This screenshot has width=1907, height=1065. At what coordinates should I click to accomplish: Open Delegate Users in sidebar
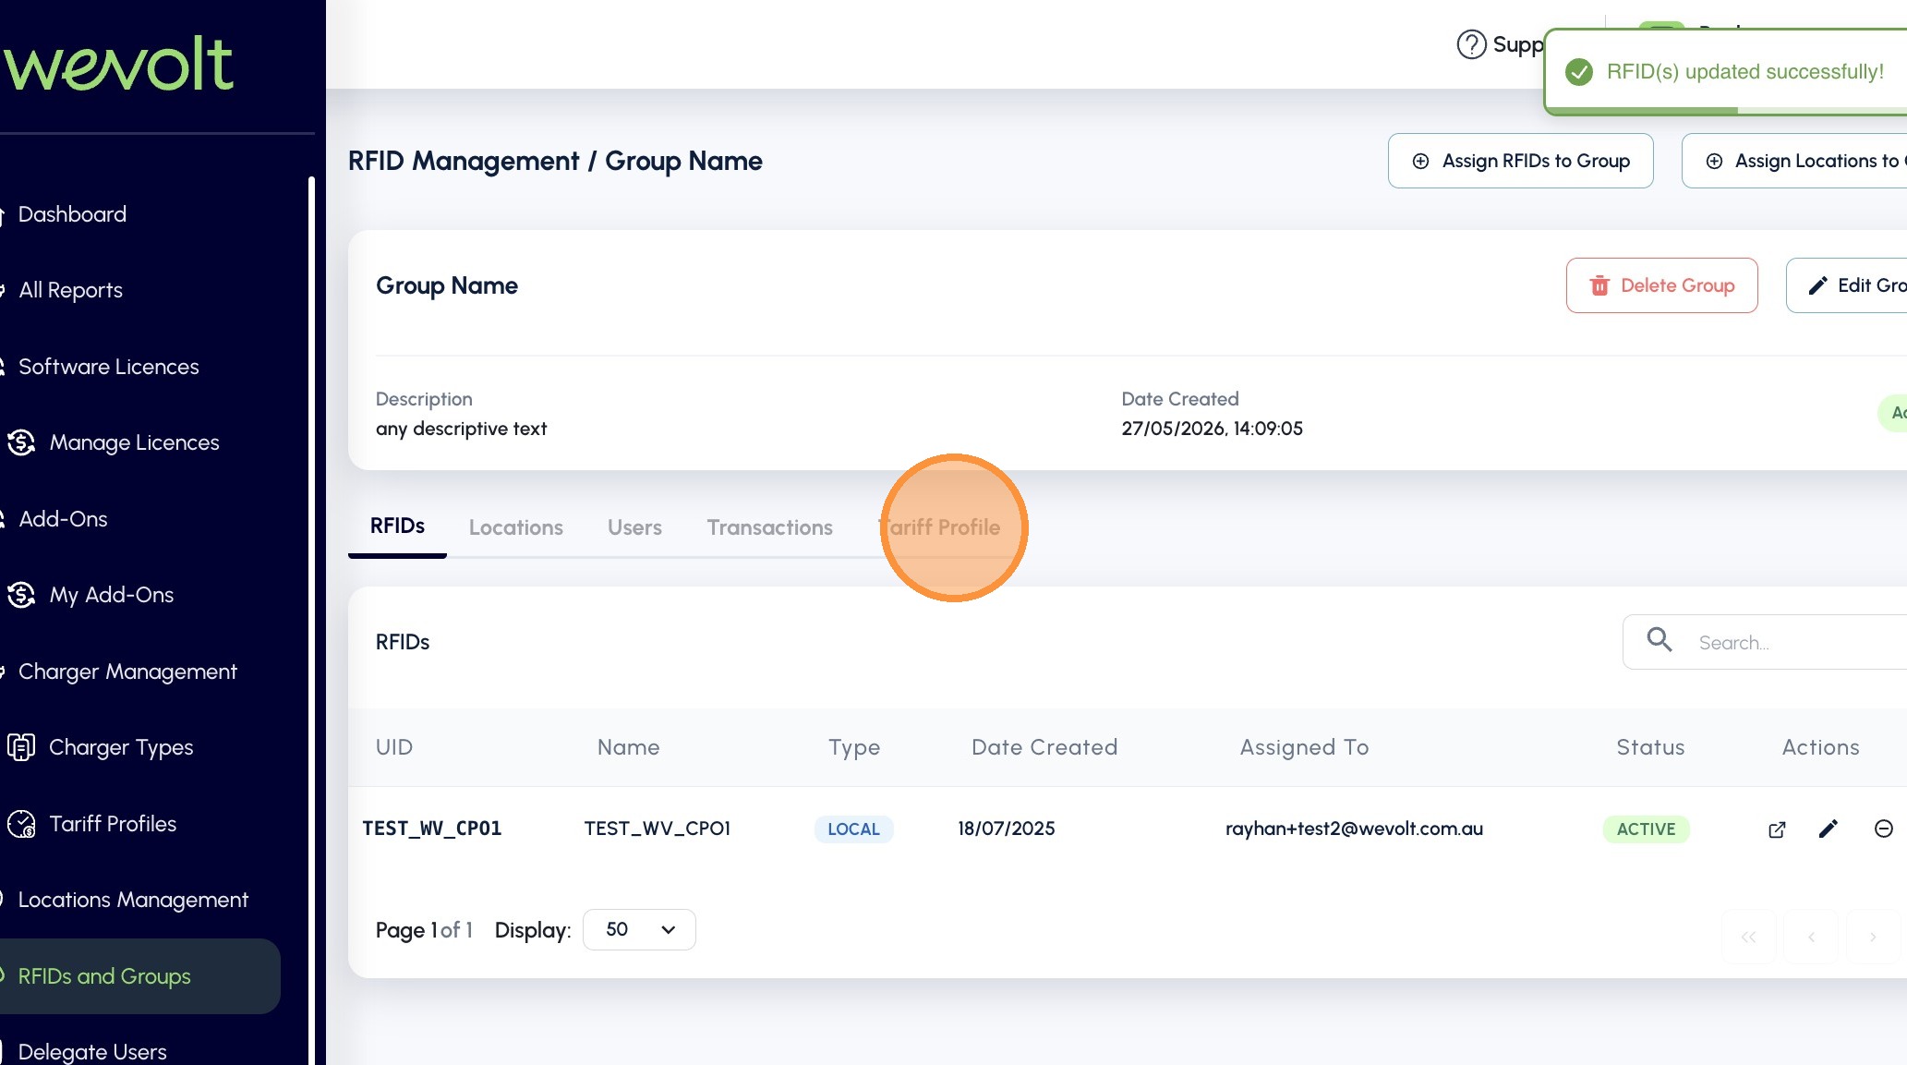pyautogui.click(x=92, y=1051)
